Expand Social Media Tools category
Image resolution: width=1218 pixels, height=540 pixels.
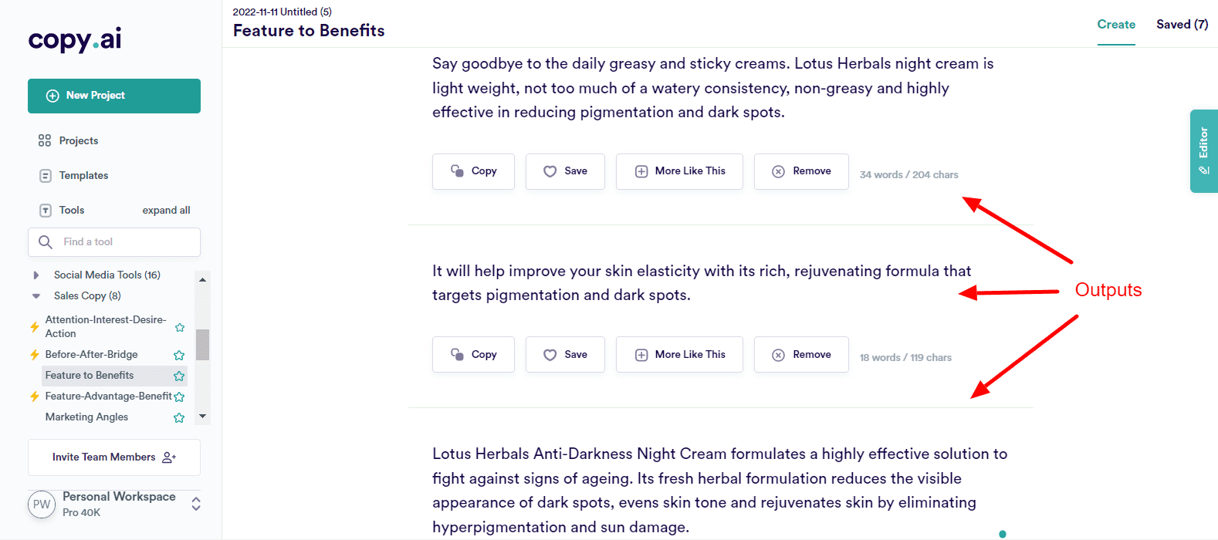click(x=36, y=275)
